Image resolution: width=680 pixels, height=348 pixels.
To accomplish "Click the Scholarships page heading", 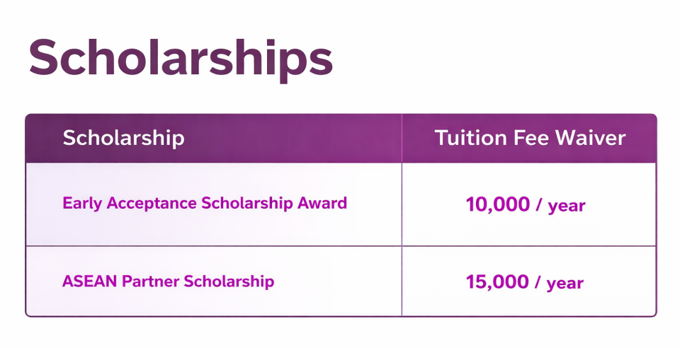I will point(181,58).
